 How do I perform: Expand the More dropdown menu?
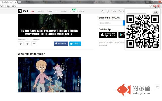[81, 11]
